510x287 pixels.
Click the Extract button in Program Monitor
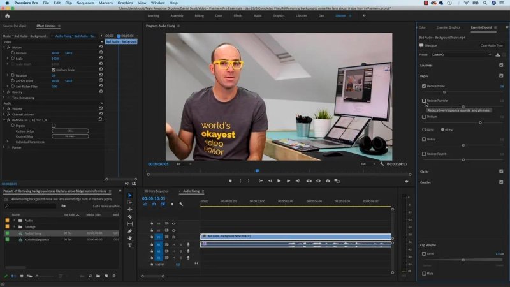point(318,181)
